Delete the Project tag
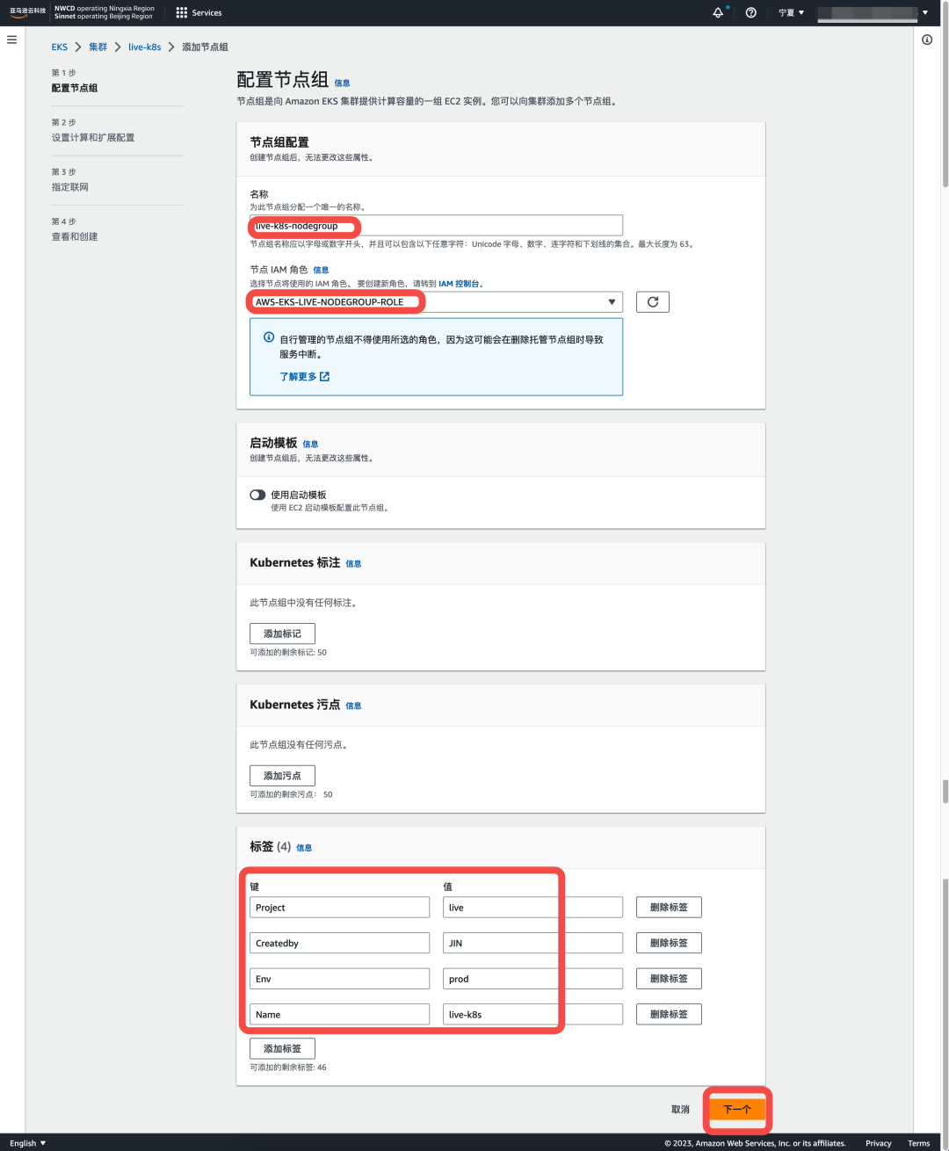The height and width of the screenshot is (1151, 949). 669,907
